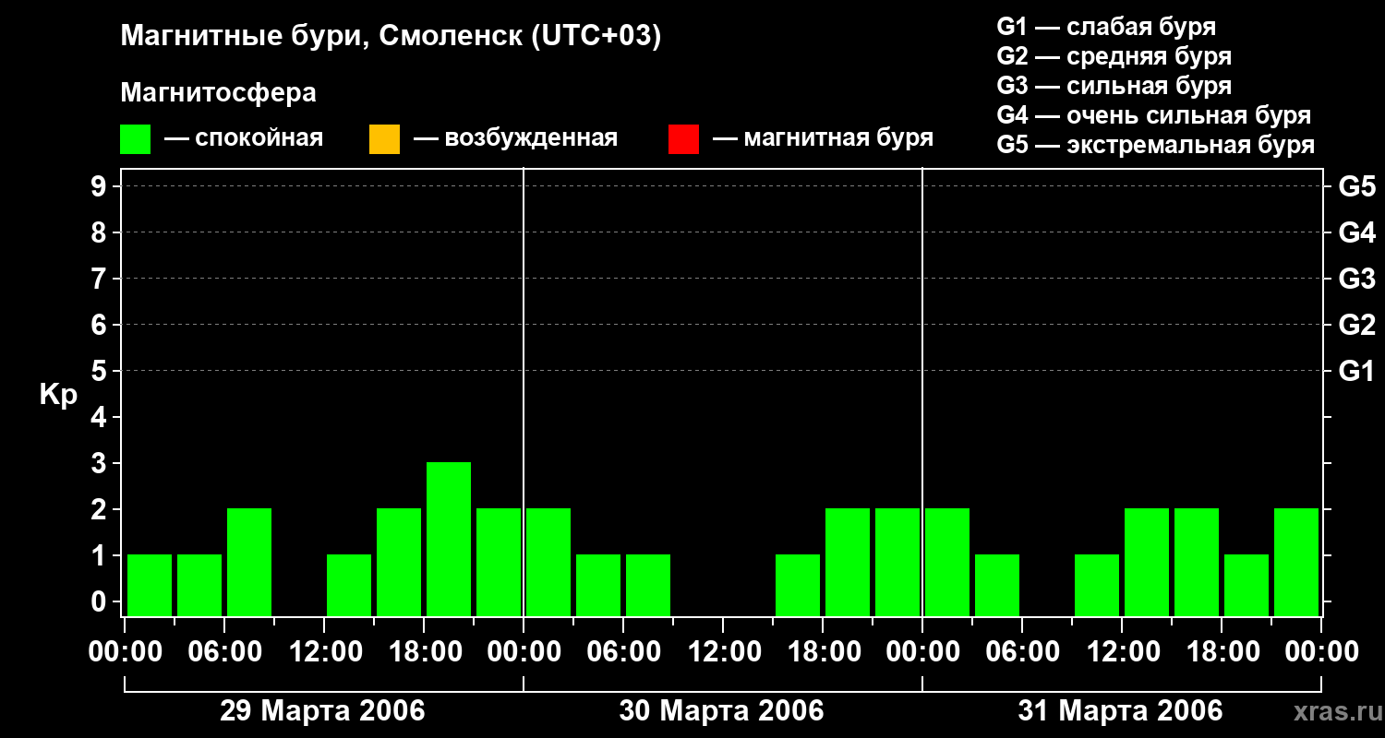The image size is (1385, 738).
Task: Click the 'Магнитосфера' heading
Action: [x=219, y=93]
